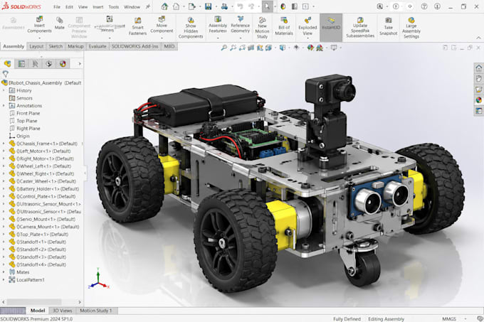Screen dimensions: 484x322
Task: Click the Save icon in title toolbar
Action: coord(208,6)
